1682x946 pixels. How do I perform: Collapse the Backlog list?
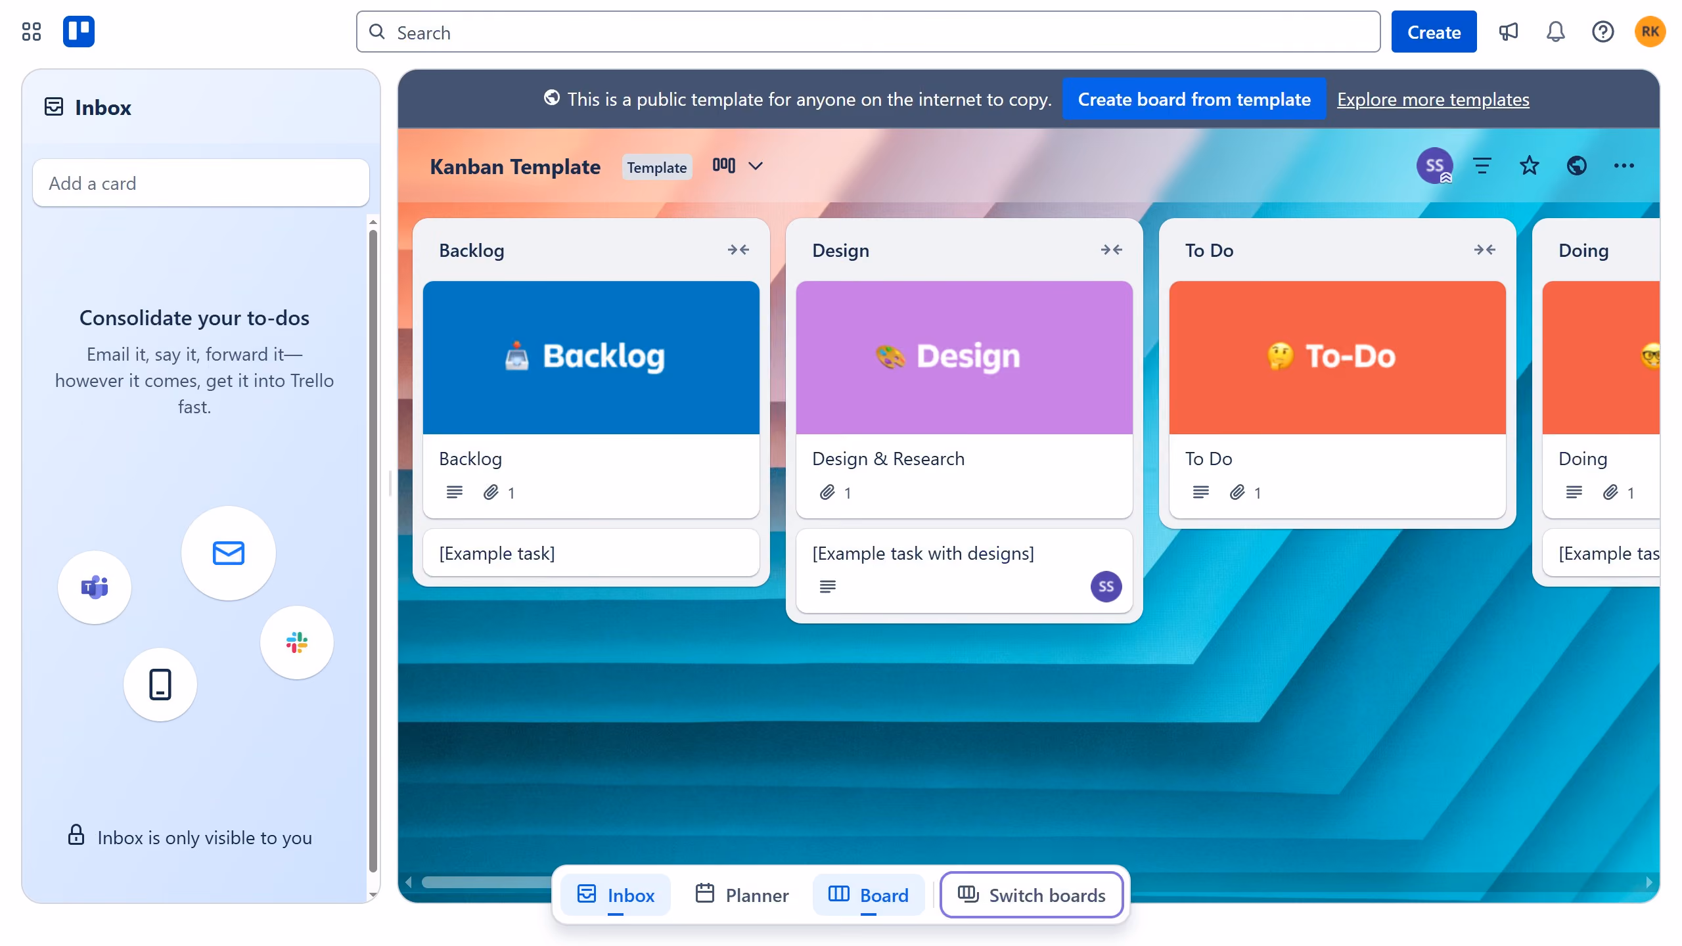[739, 250]
